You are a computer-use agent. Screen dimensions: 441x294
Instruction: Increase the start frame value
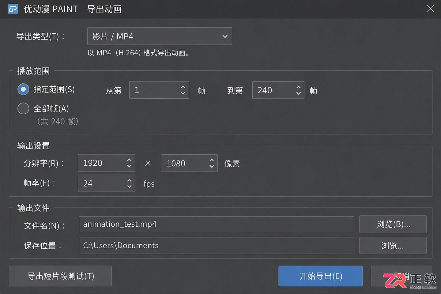click(x=183, y=87)
